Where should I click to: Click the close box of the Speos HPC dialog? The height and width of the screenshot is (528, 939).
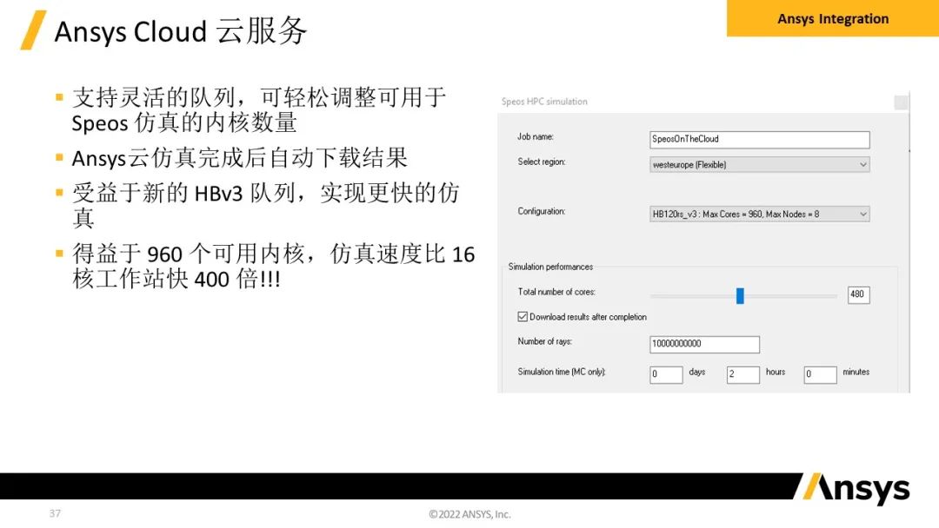(x=901, y=102)
